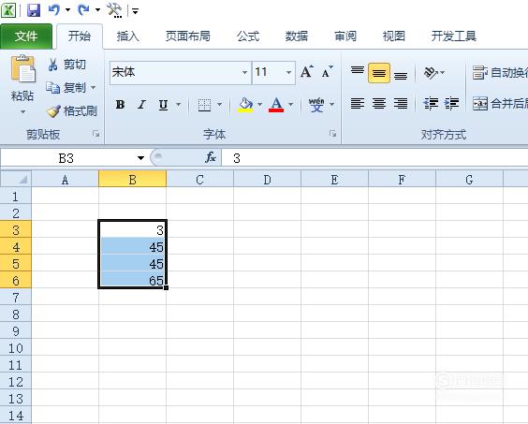Open the font color dropdown arrow
The height and width of the screenshot is (424, 528).
click(x=290, y=105)
